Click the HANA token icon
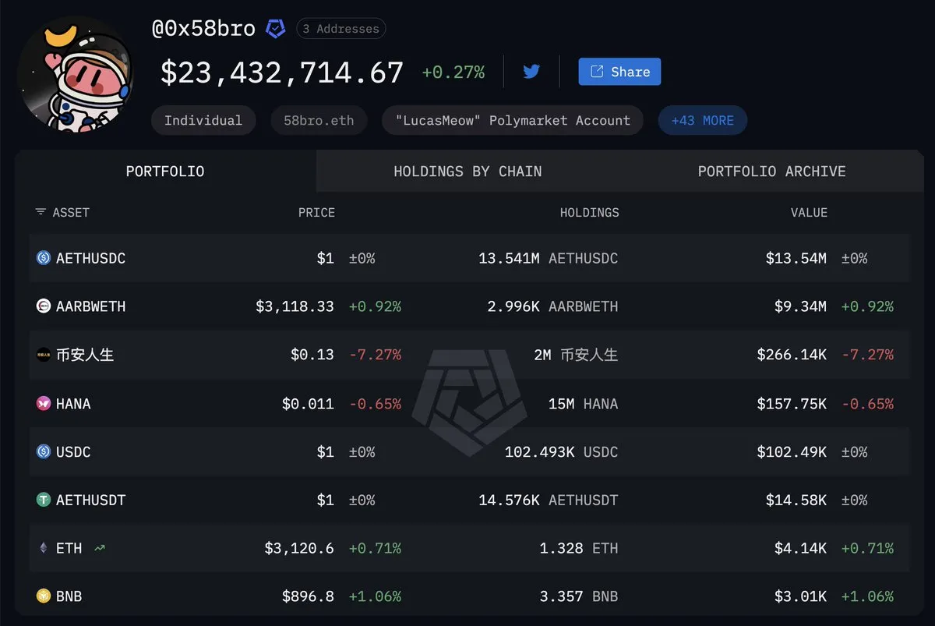This screenshot has width=935, height=626. coord(44,404)
